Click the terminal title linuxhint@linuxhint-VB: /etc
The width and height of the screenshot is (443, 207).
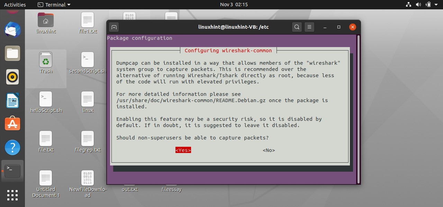[233, 27]
